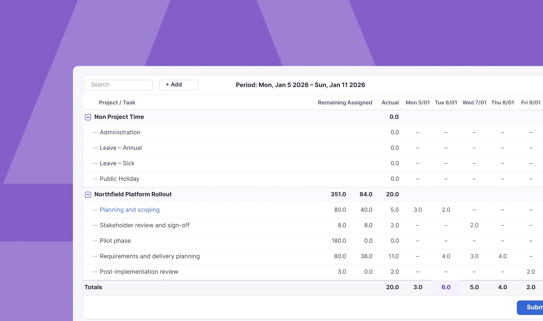The height and width of the screenshot is (321, 543).
Task: Click the Wednesday total 5.0
Action: (474, 287)
